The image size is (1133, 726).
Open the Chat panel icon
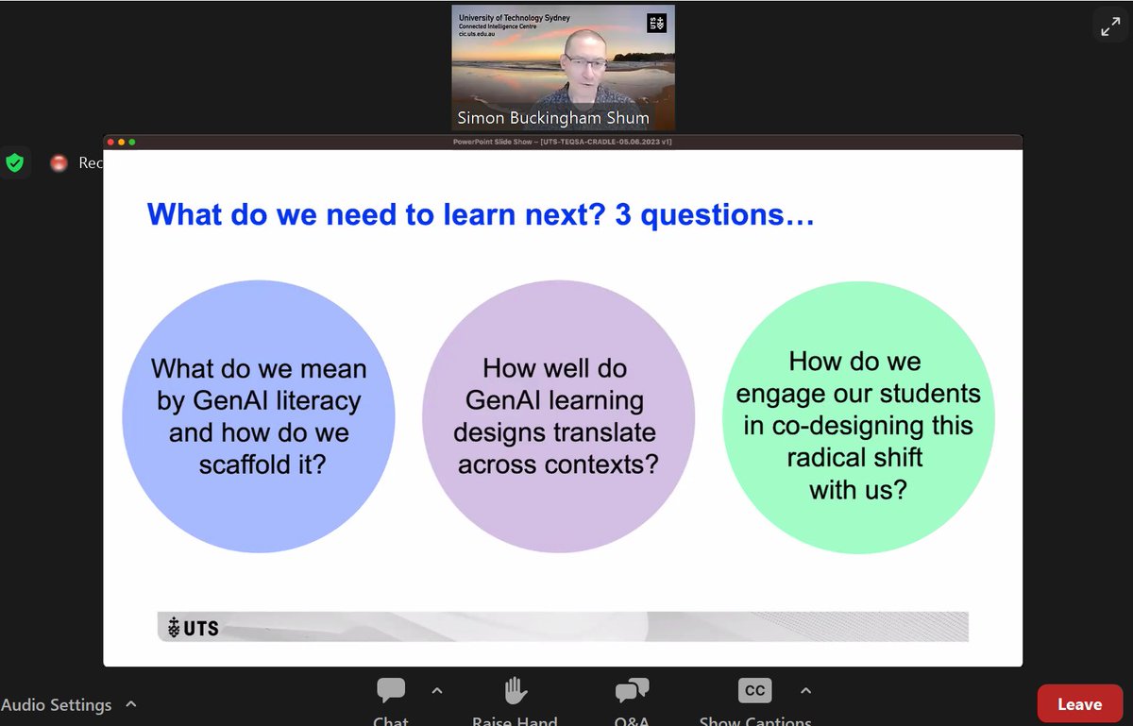tap(390, 690)
